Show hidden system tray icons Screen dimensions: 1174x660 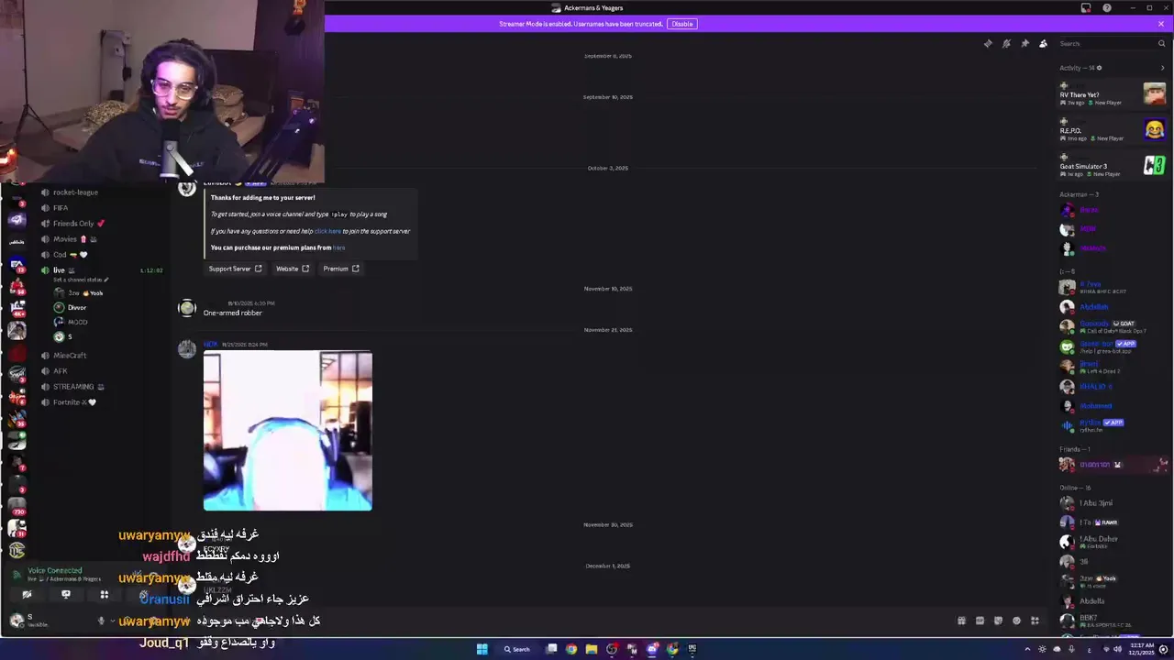point(1027,649)
